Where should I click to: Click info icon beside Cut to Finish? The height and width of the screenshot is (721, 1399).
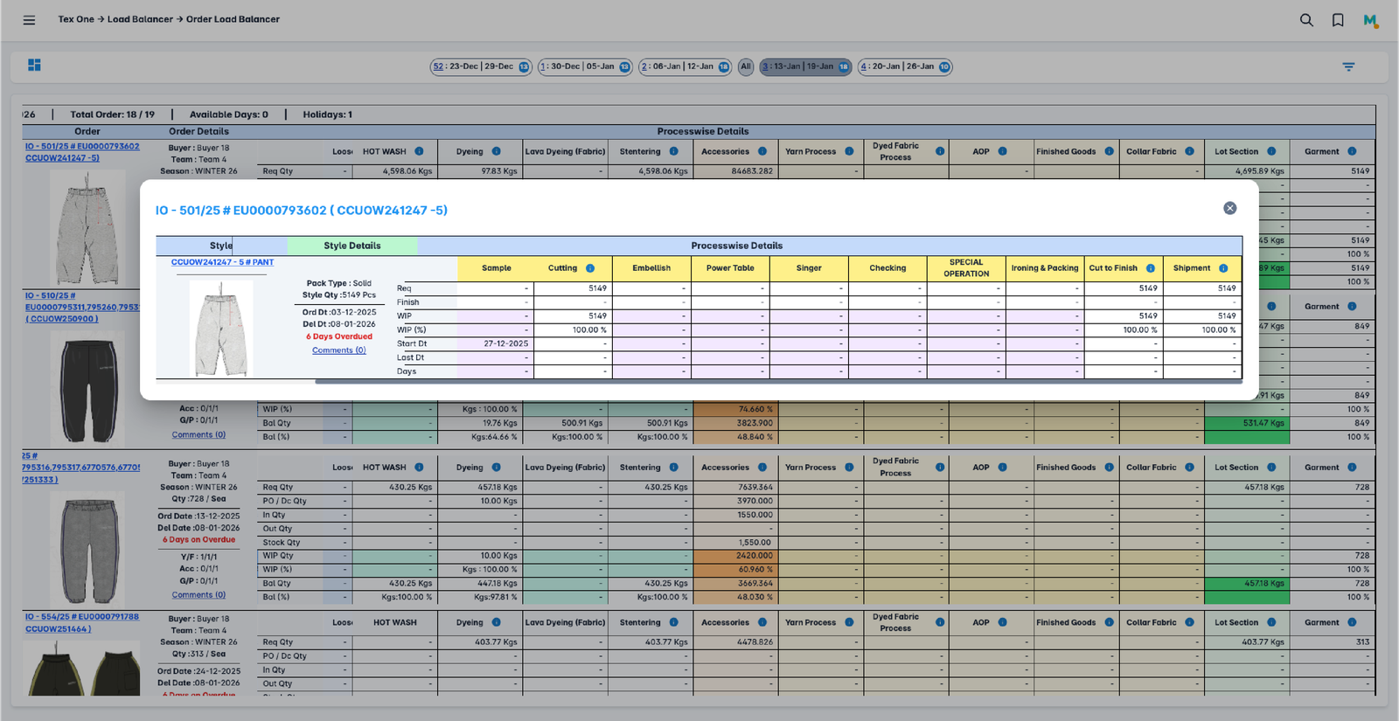(x=1151, y=268)
